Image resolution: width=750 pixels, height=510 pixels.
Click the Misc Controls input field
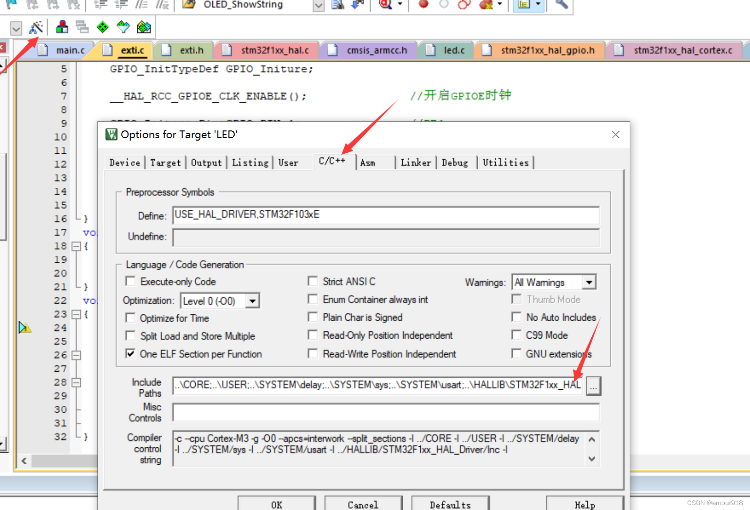[386, 412]
